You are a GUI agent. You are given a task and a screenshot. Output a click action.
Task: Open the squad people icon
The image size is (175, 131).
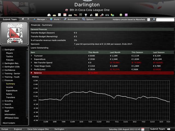70,15
